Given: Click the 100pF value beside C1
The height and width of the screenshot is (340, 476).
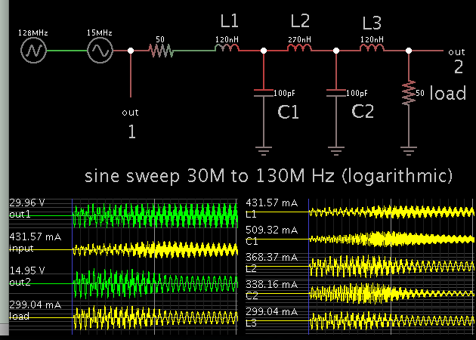Looking at the screenshot, I should pyautogui.click(x=284, y=93).
